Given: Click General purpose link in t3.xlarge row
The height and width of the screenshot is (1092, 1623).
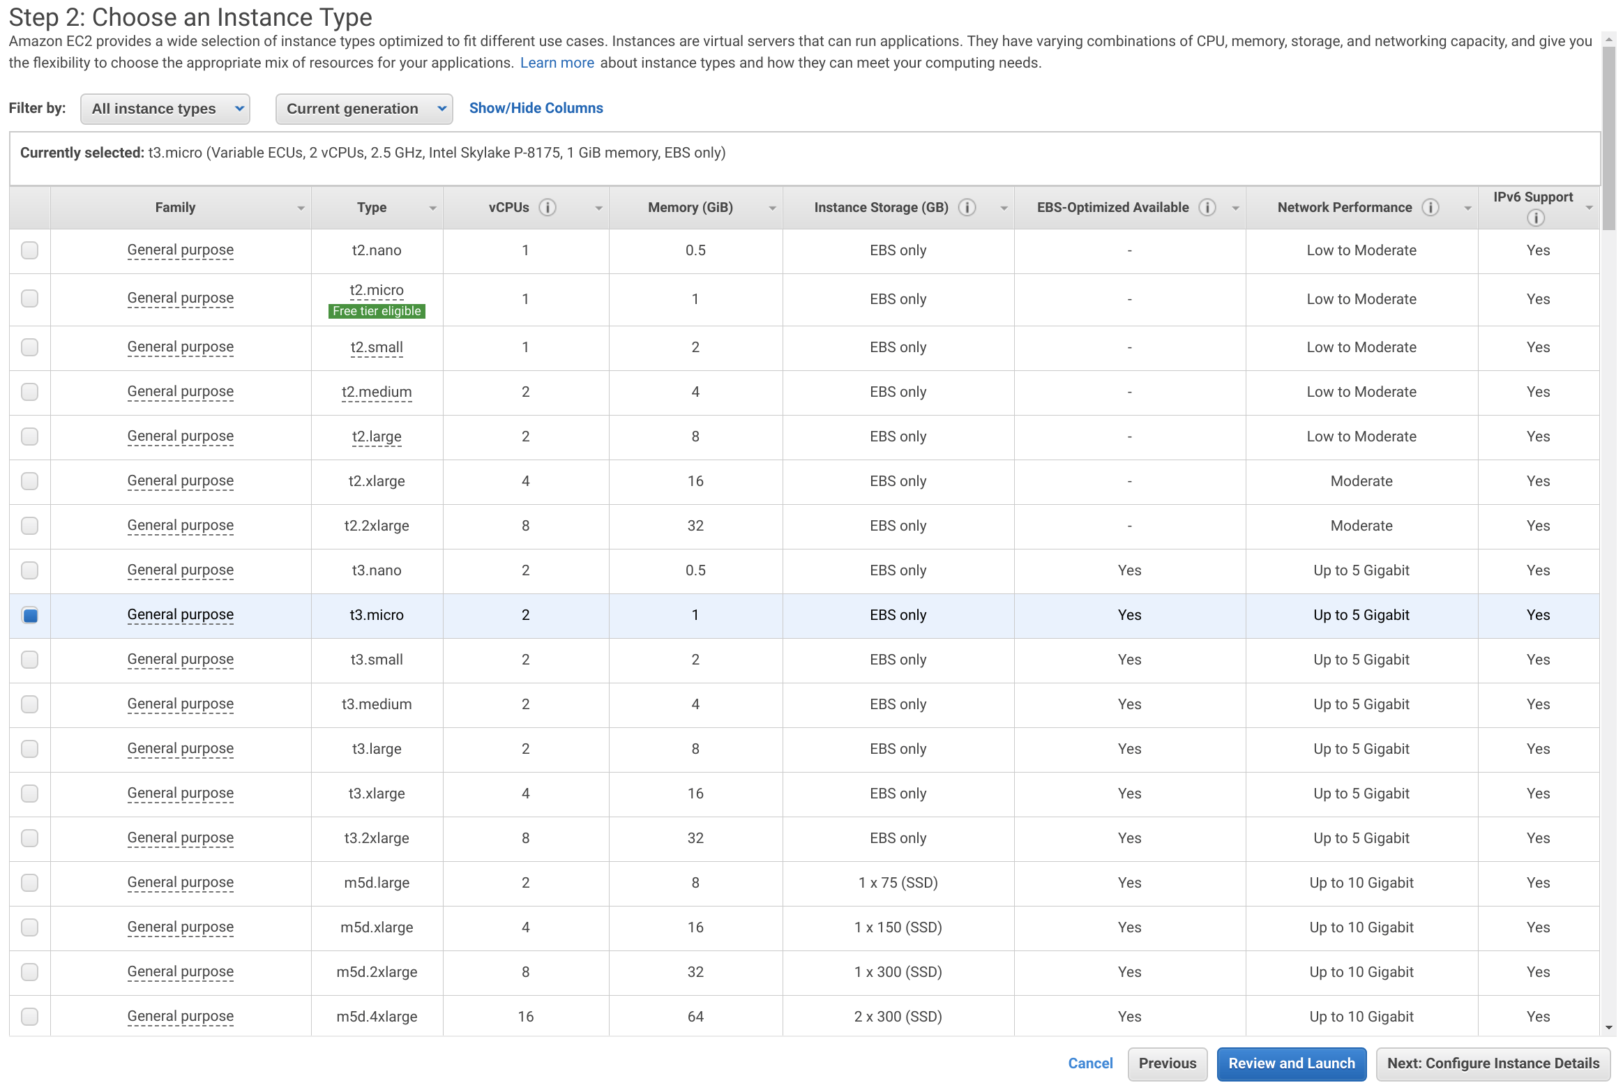Looking at the screenshot, I should (181, 794).
